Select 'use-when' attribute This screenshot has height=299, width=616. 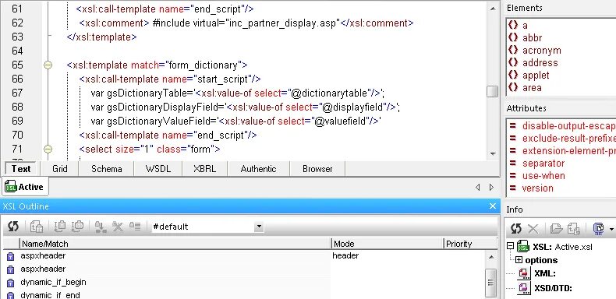coord(543,176)
